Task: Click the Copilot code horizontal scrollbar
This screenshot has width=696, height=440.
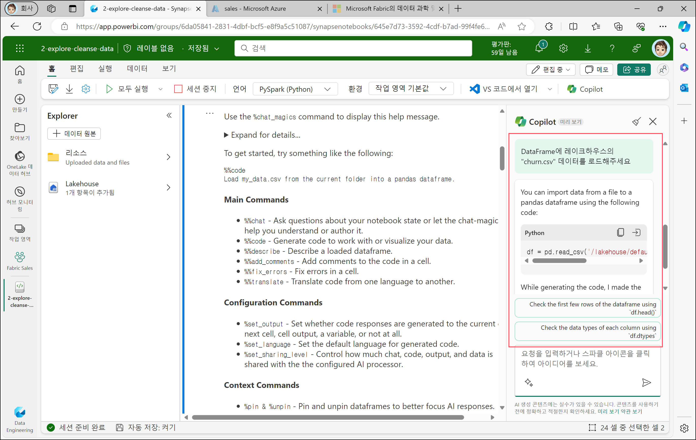Action: click(559, 261)
